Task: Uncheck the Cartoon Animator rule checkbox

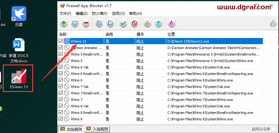Action: pos(60,48)
